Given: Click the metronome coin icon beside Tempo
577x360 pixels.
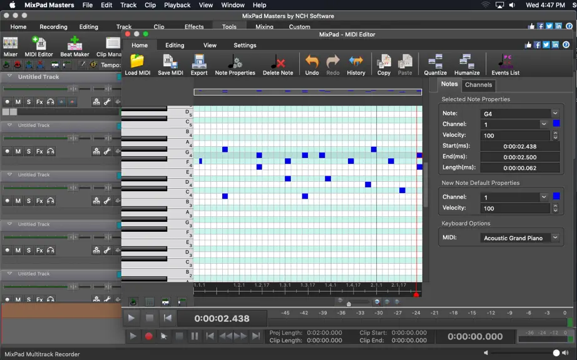Looking at the screenshot, I should [x=93, y=64].
